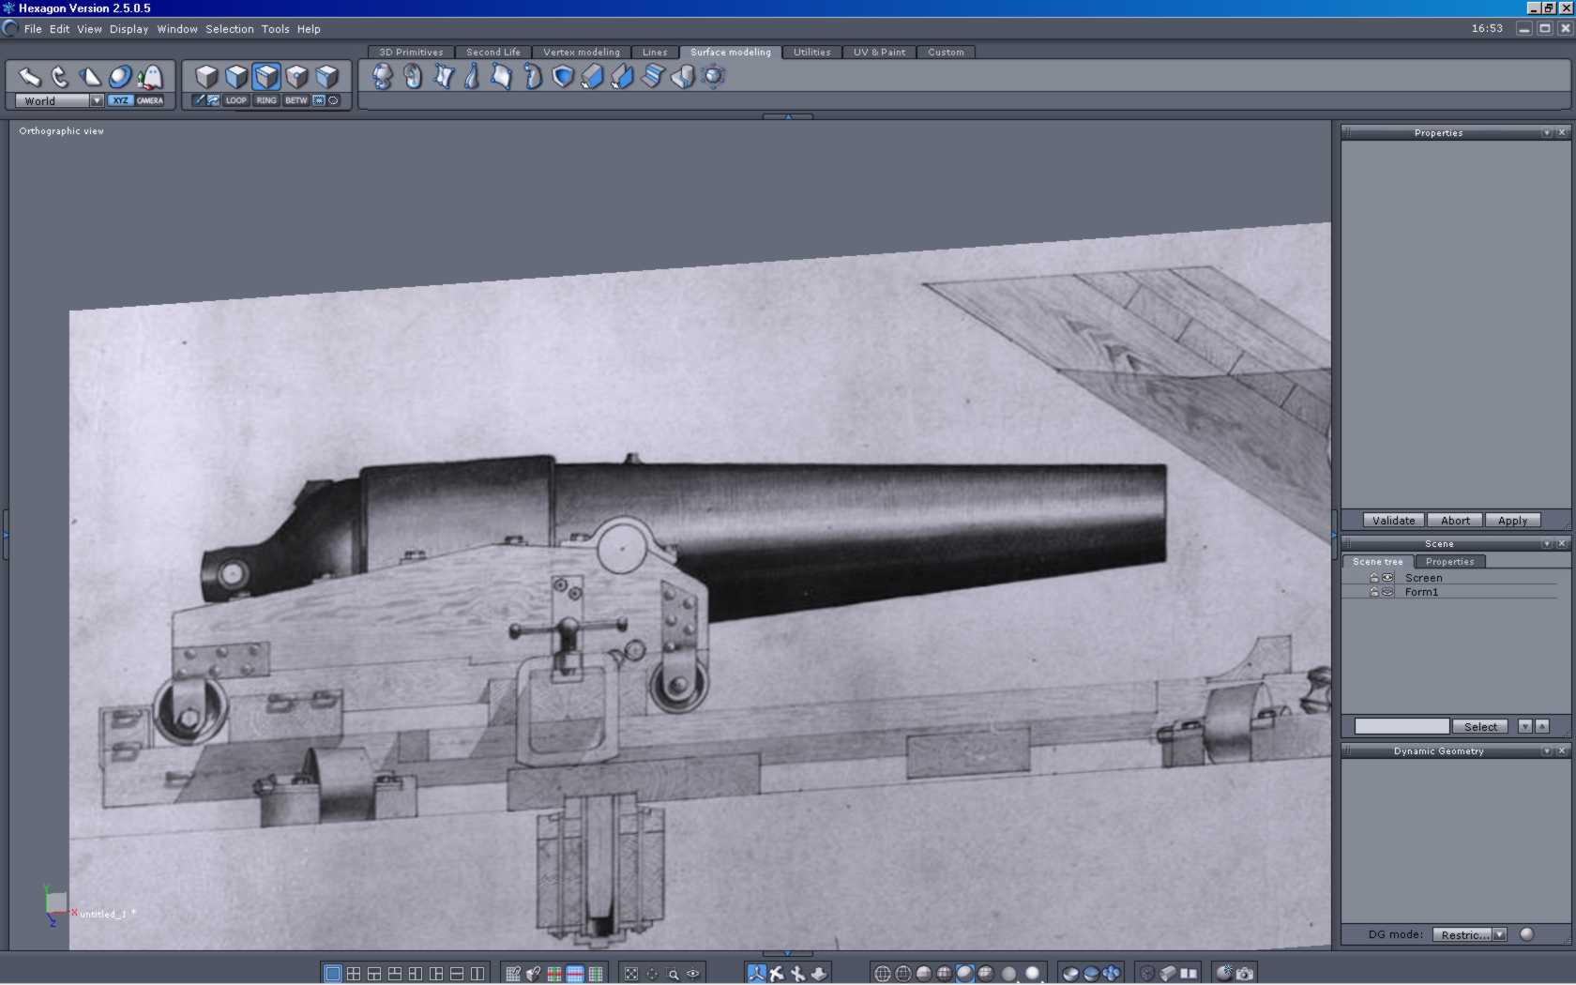Screen dimensions: 1576x985
Task: Choose the rotate manipulator tool
Action: [x=60, y=77]
